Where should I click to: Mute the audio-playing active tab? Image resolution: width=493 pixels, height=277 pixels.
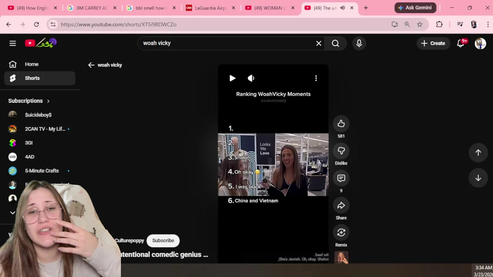tap(342, 8)
